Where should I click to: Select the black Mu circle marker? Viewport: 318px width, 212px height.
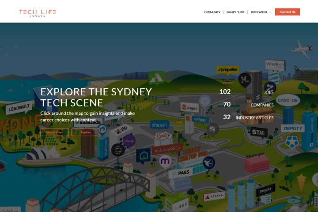pos(244,80)
